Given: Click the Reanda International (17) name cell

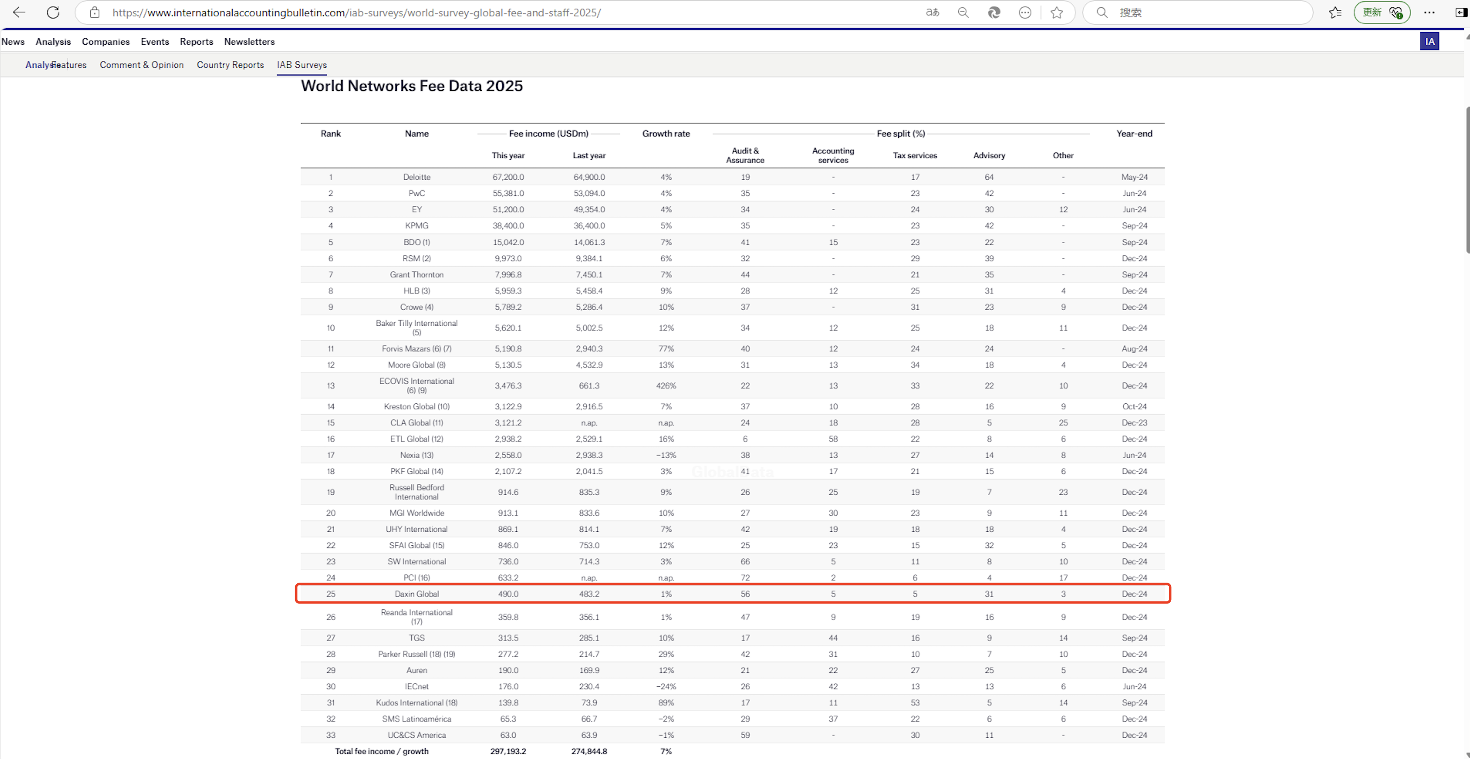Looking at the screenshot, I should tap(417, 617).
